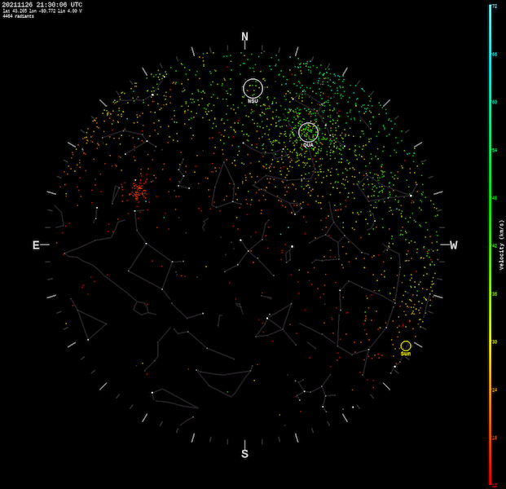This screenshot has height=489, width=506.
Task: Click the red bottom of velocity color bar
Action: (x=490, y=479)
